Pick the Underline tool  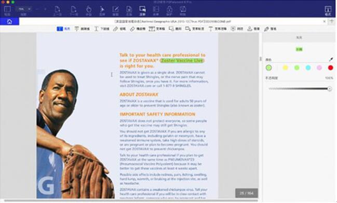click(x=102, y=29)
